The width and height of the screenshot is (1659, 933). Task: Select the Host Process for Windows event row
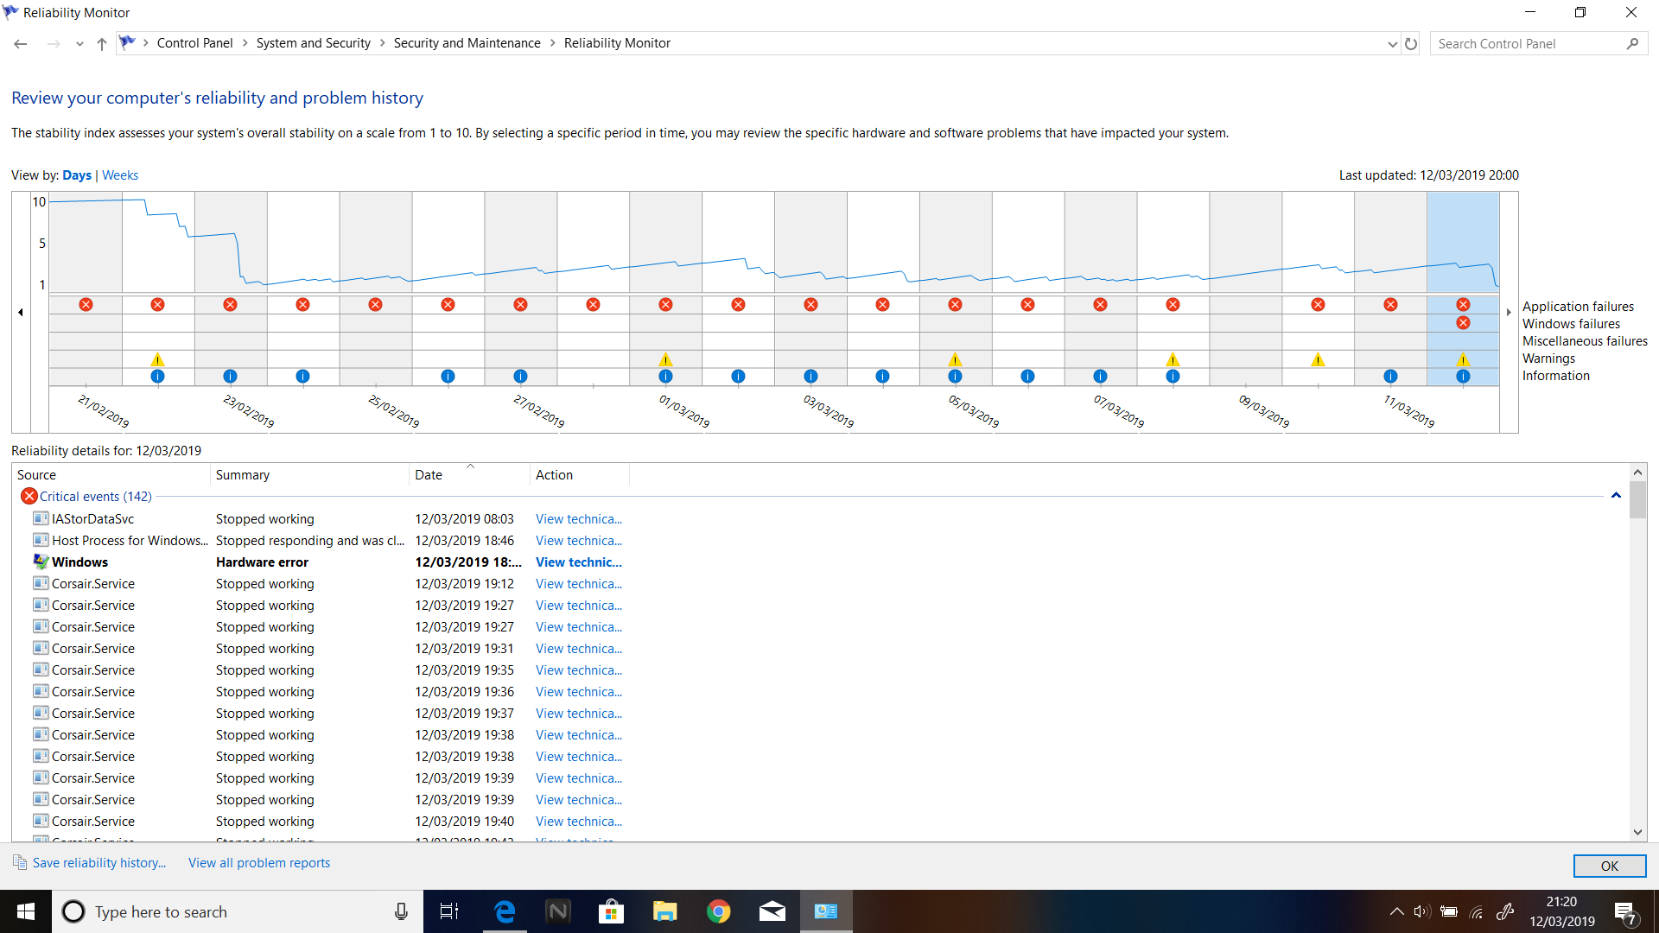[x=328, y=541]
